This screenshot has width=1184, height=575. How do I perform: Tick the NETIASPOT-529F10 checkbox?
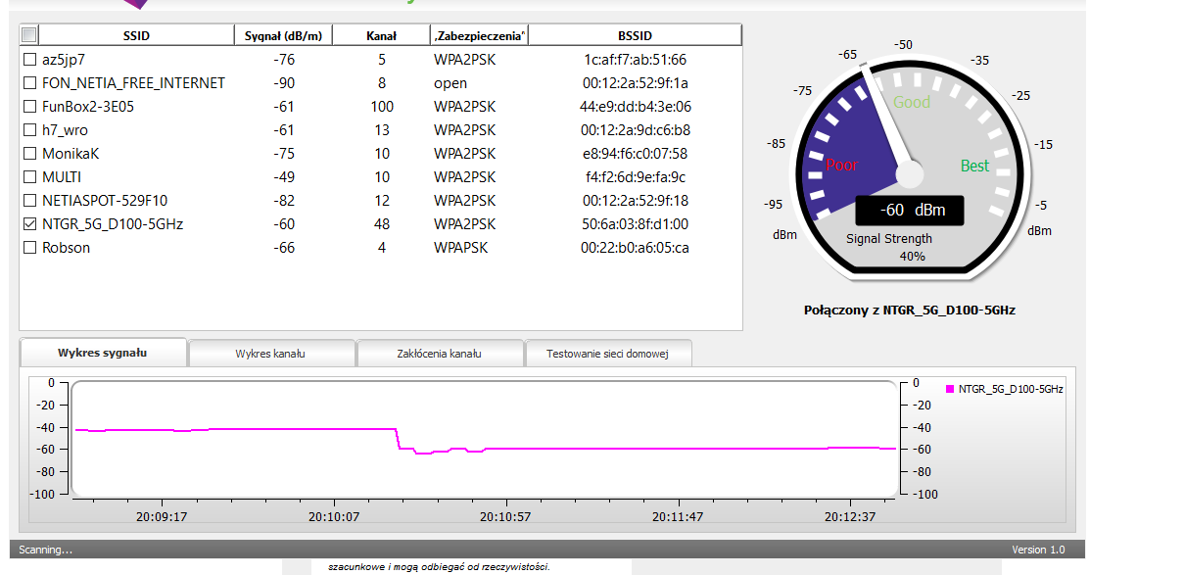[29, 201]
